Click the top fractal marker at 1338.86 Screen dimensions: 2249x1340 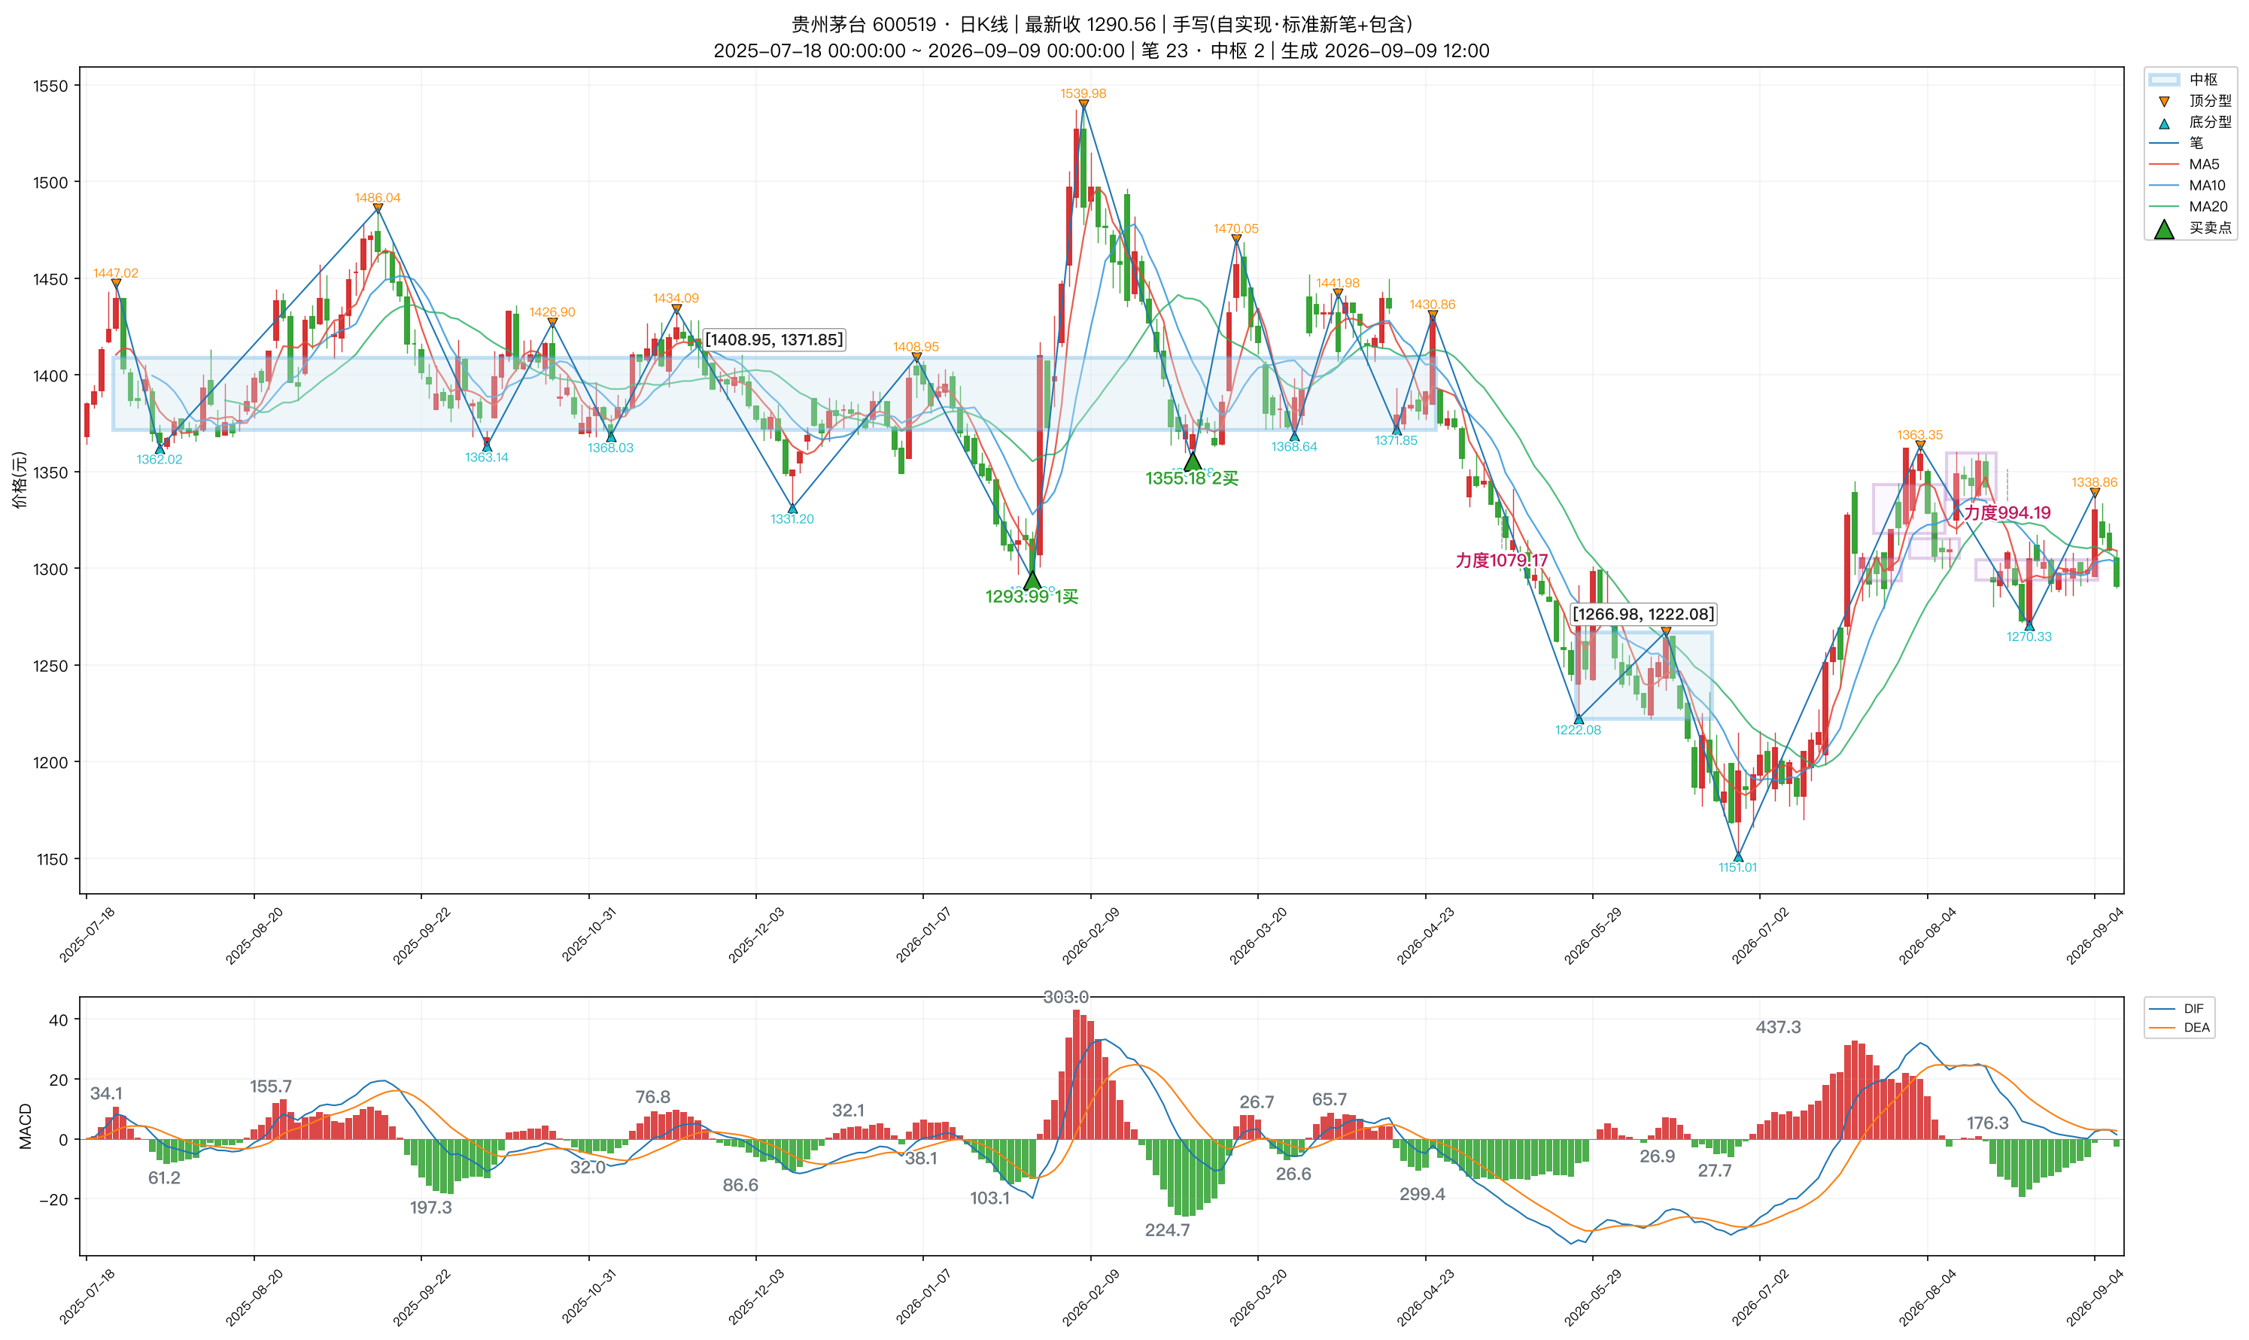pyautogui.click(x=2095, y=493)
